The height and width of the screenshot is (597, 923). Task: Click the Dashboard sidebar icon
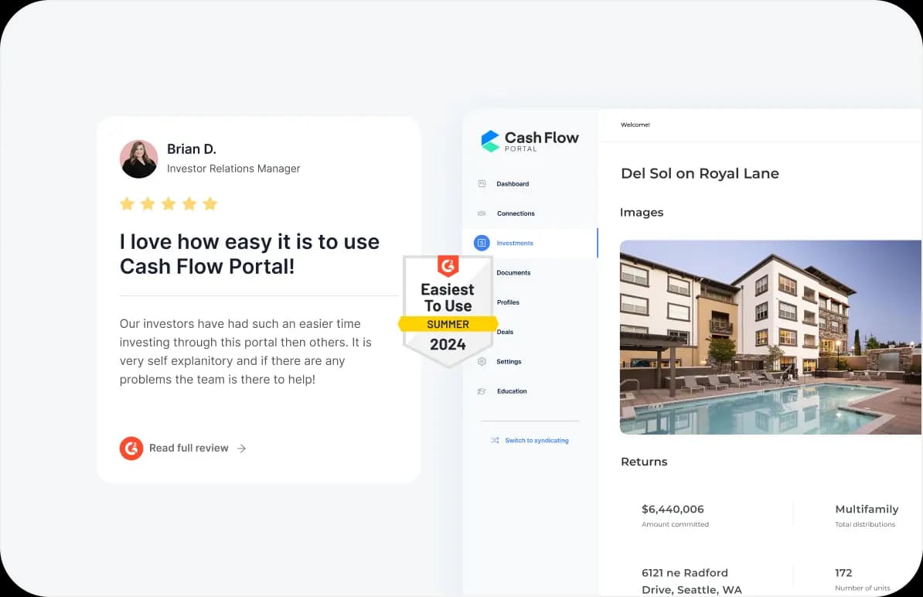click(482, 184)
